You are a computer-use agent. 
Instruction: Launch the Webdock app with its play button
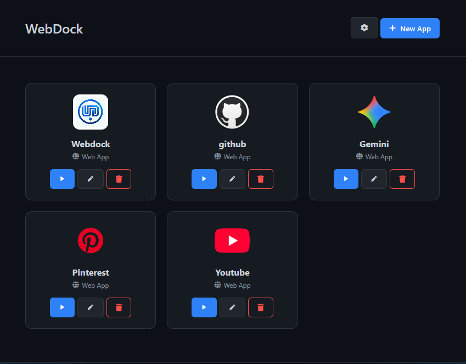tap(62, 179)
